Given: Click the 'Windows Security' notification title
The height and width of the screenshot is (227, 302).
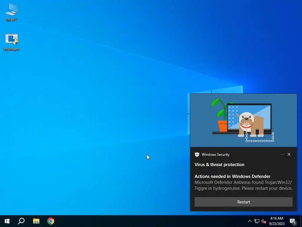Looking at the screenshot, I should point(216,155).
